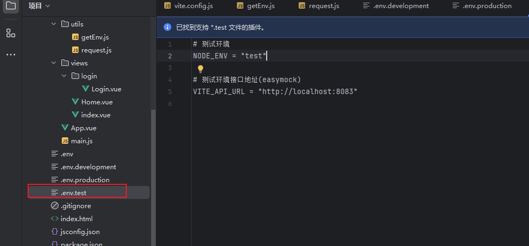
Task: Select .env.development in the project tree
Action: coord(88,167)
